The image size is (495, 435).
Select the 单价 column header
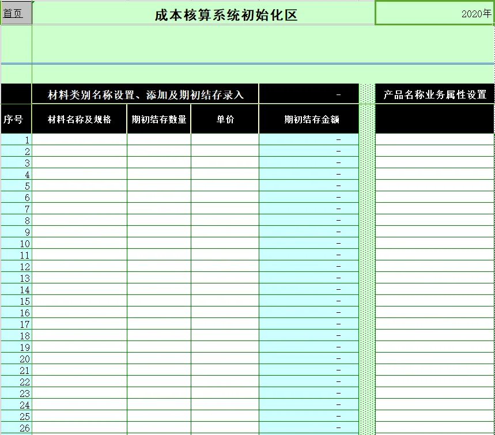(225, 119)
